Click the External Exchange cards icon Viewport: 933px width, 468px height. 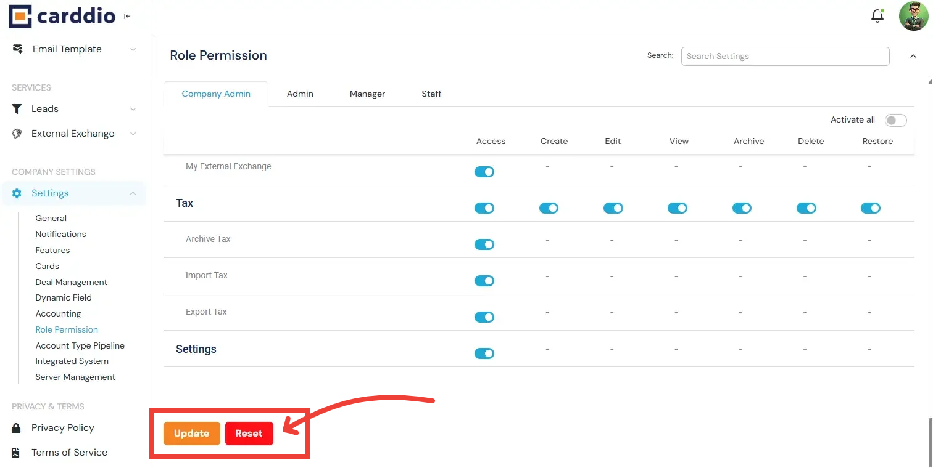pos(17,134)
